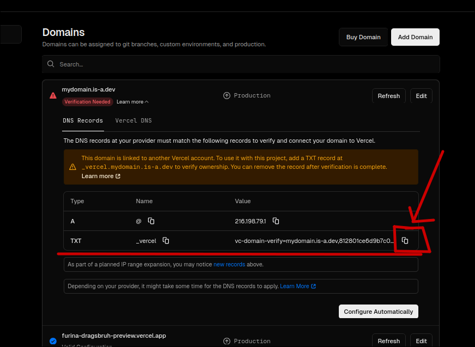Image resolution: width=475 pixels, height=347 pixels.
Task: Click the 216.198.79.1 value text
Action: point(251,221)
